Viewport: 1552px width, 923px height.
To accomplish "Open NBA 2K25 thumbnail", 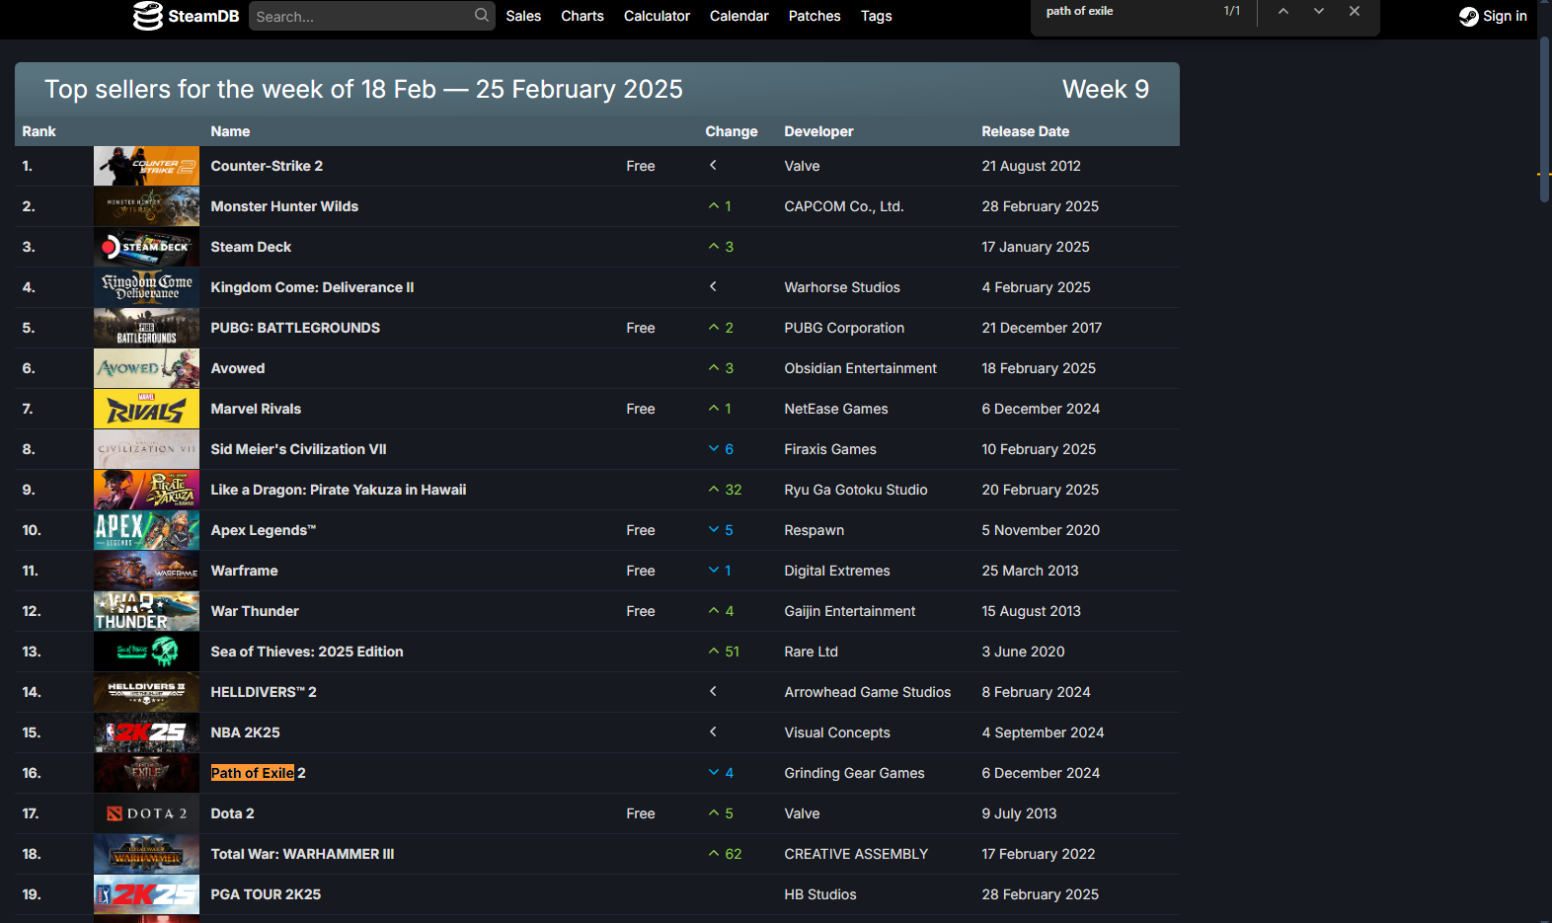I will pyautogui.click(x=146, y=732).
